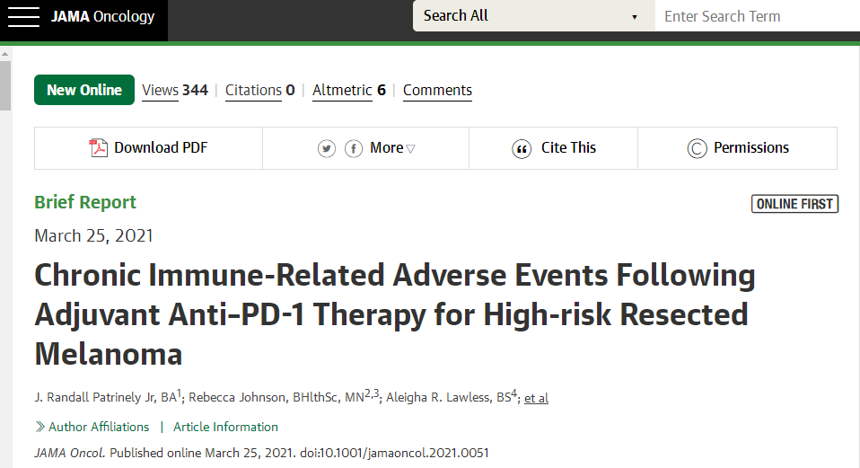Screen dimensions: 860x468
Task: Click the Author Affiliations chevron icon
Action: point(39,427)
